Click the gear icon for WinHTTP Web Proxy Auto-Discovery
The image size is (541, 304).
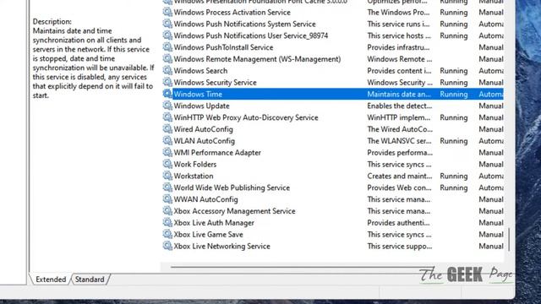[167, 117]
